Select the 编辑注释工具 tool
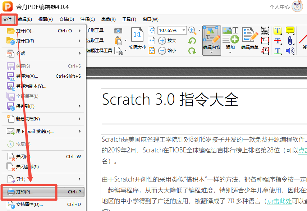 coord(99,51)
